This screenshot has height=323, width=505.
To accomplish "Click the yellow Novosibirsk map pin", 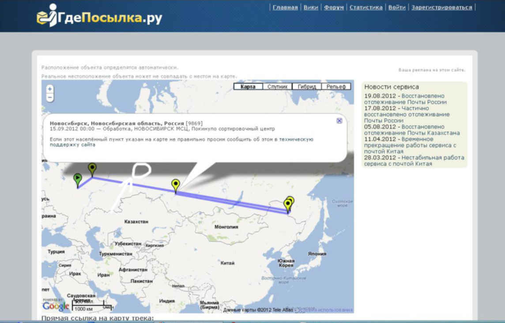I will point(176,185).
